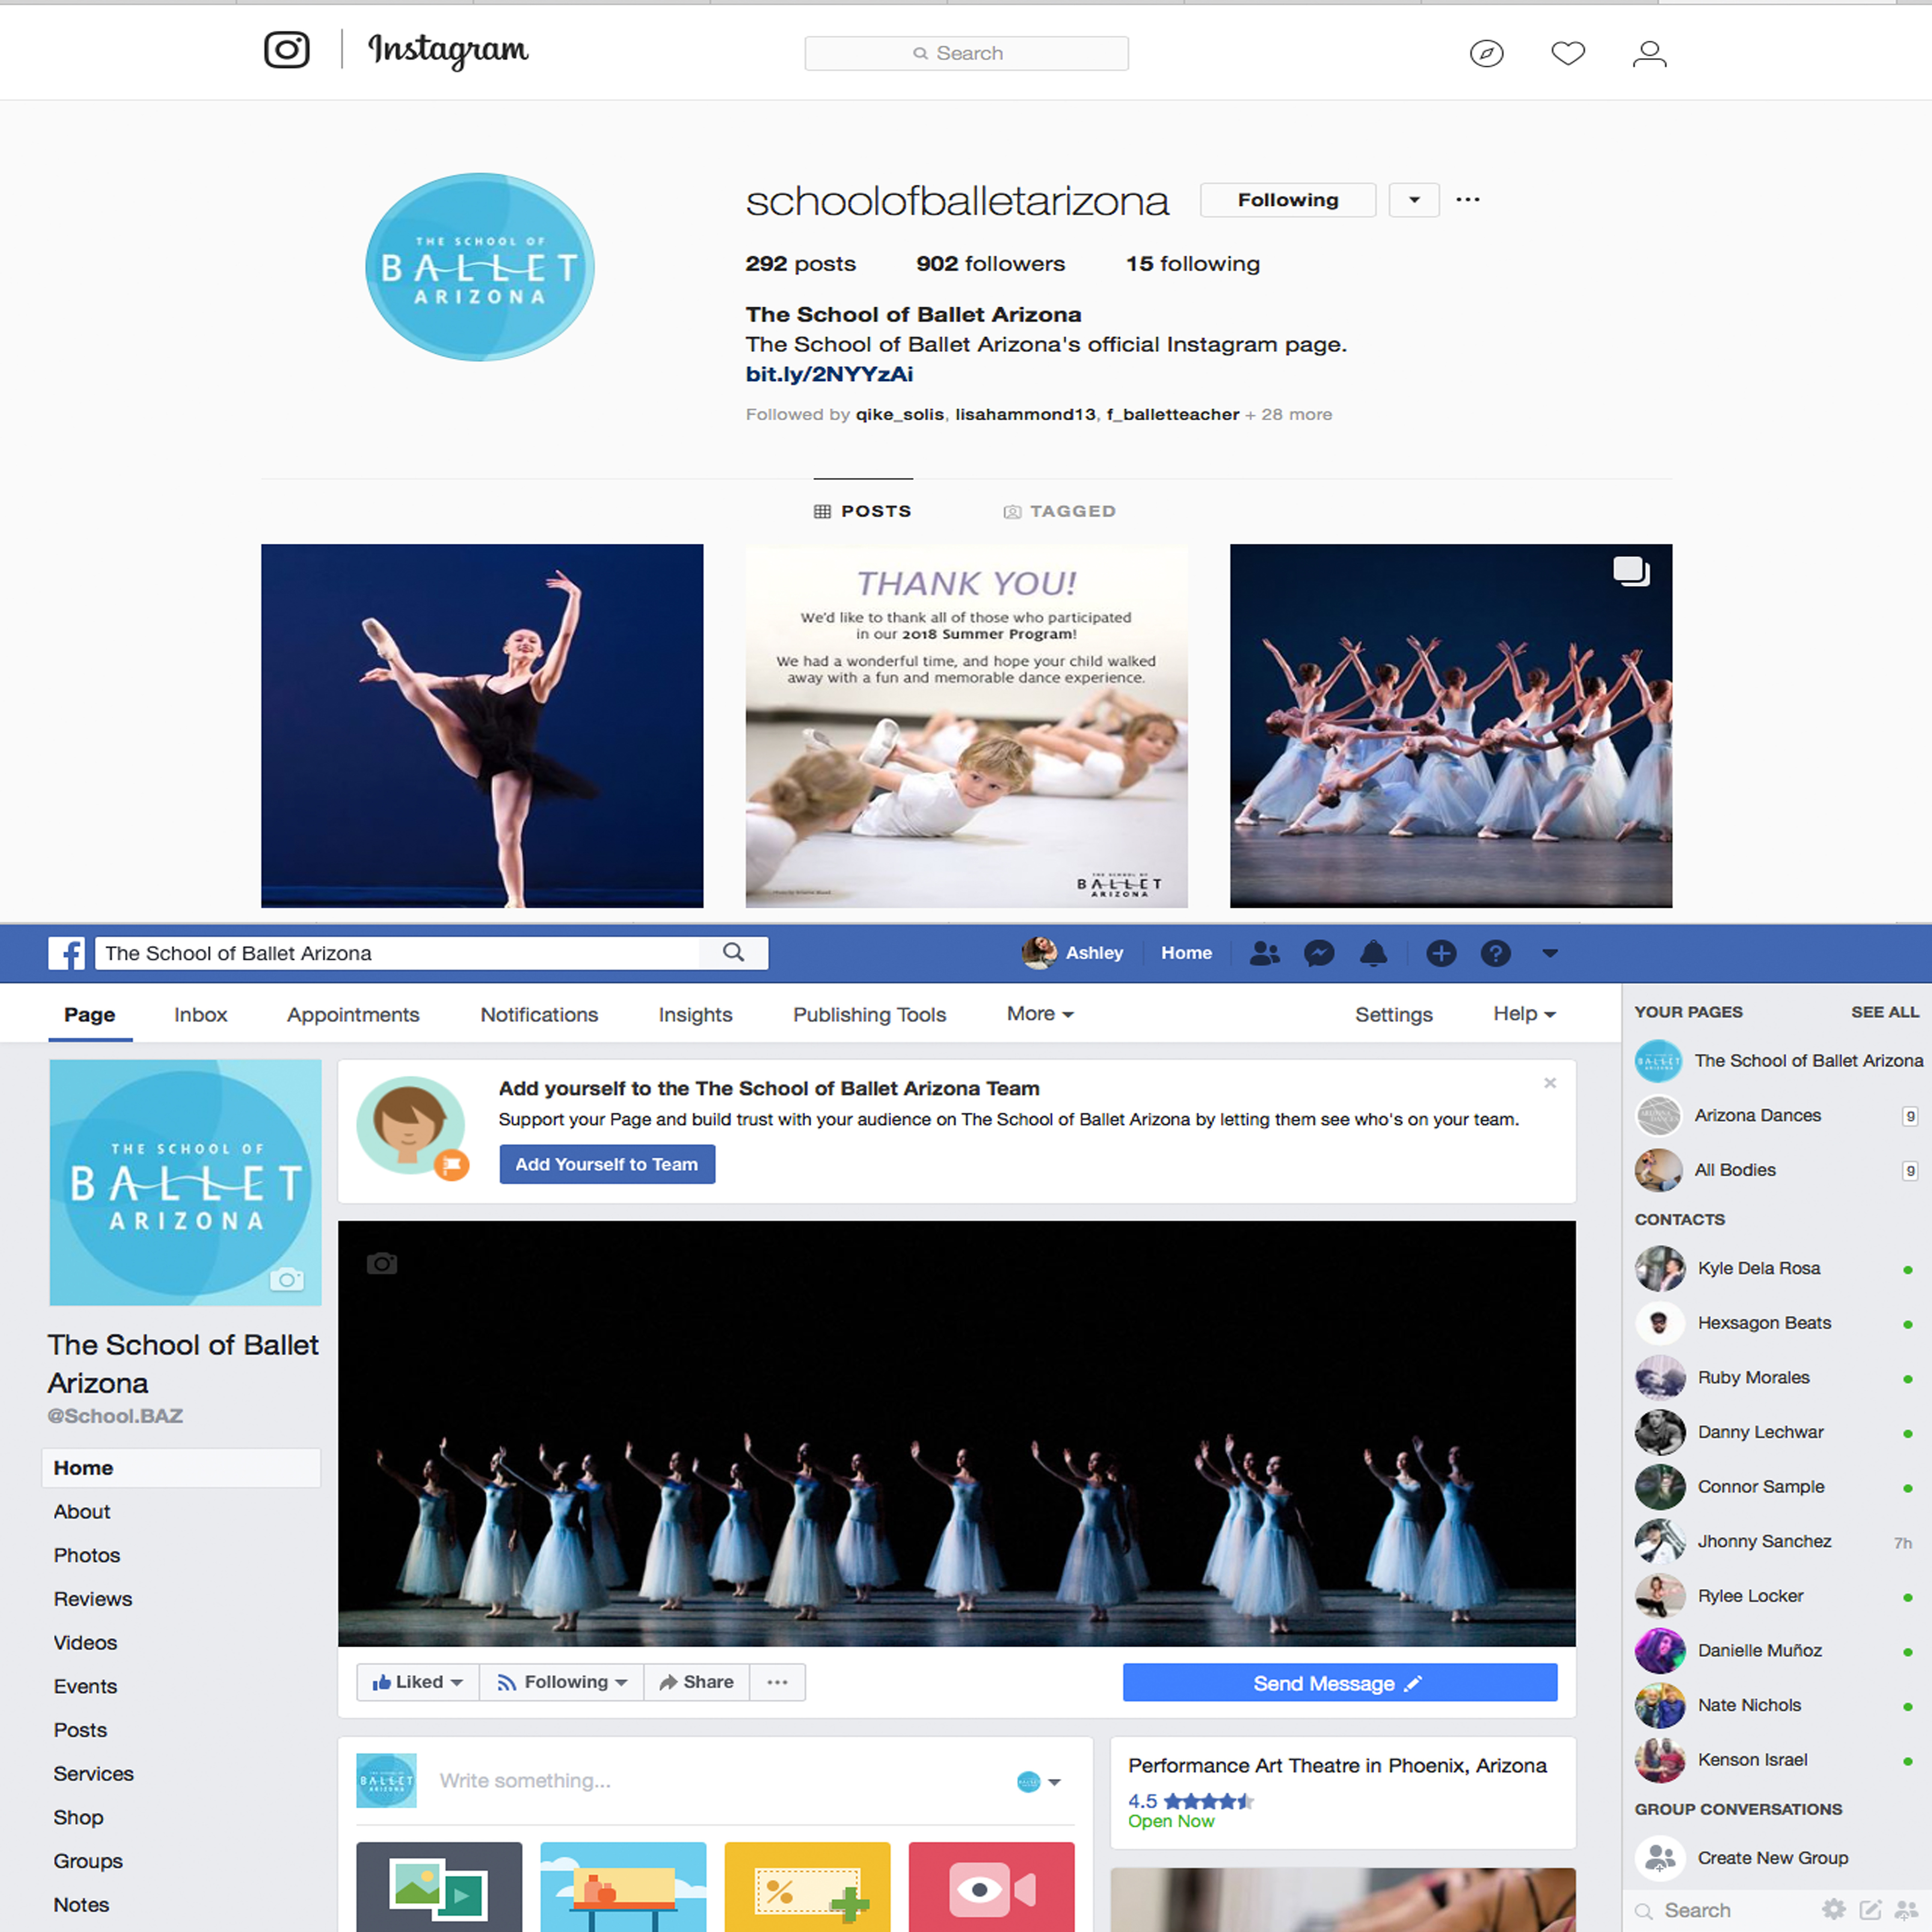Toggle the Instagram Following button
The image size is (1932, 1932).
pyautogui.click(x=1287, y=200)
